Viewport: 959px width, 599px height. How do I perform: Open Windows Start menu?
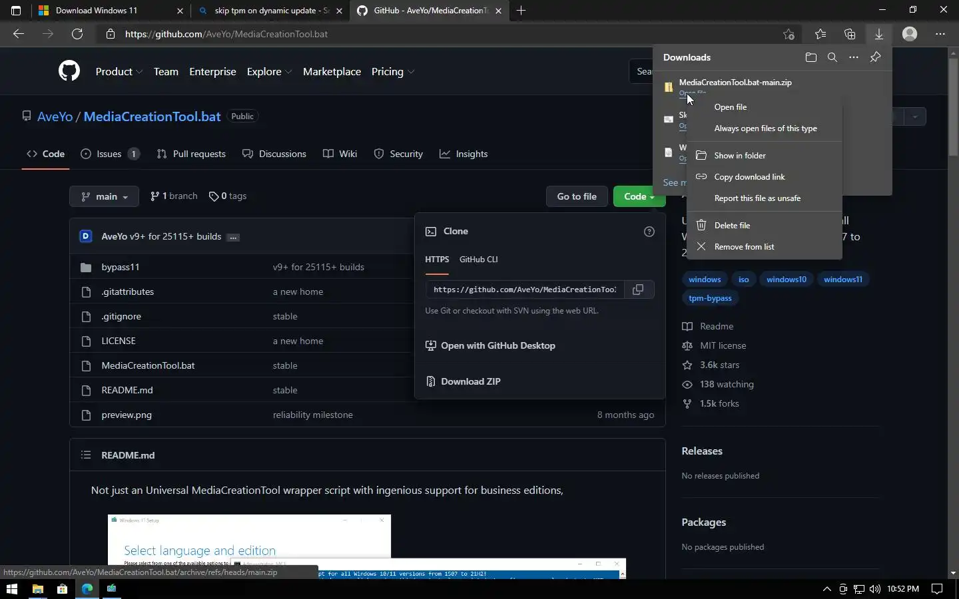click(x=11, y=589)
